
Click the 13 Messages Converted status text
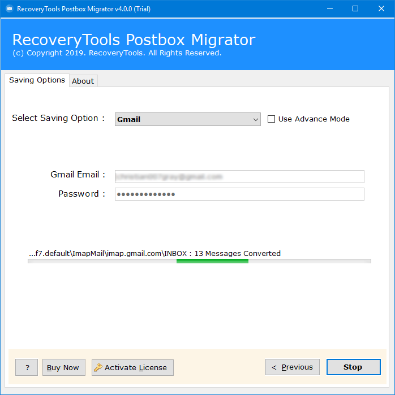(237, 253)
